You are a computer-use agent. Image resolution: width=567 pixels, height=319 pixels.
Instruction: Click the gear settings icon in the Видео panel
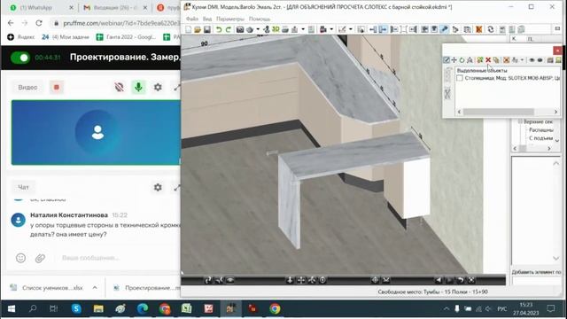click(x=158, y=87)
